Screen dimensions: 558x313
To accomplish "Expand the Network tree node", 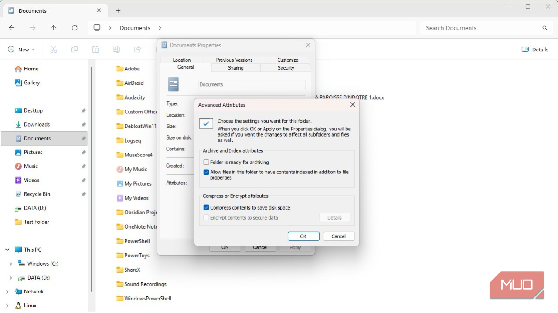I will 7,292.
